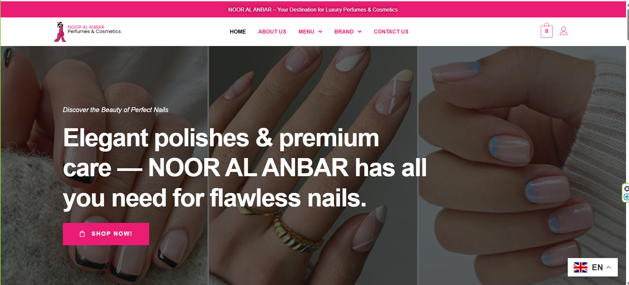Go to the HOME menu item
Viewport: 629px width, 285px height.
tap(238, 32)
